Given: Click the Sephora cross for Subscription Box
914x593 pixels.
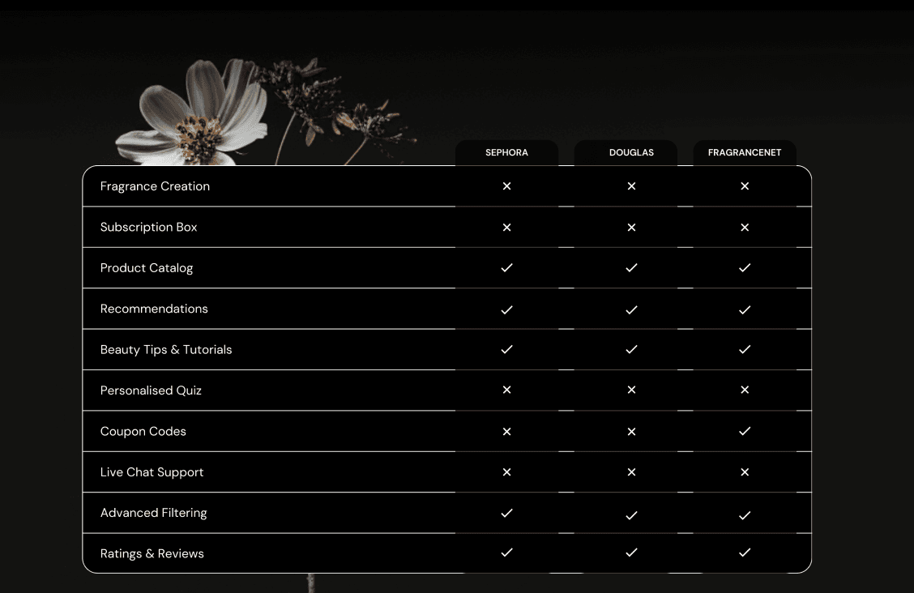Looking at the screenshot, I should (506, 227).
